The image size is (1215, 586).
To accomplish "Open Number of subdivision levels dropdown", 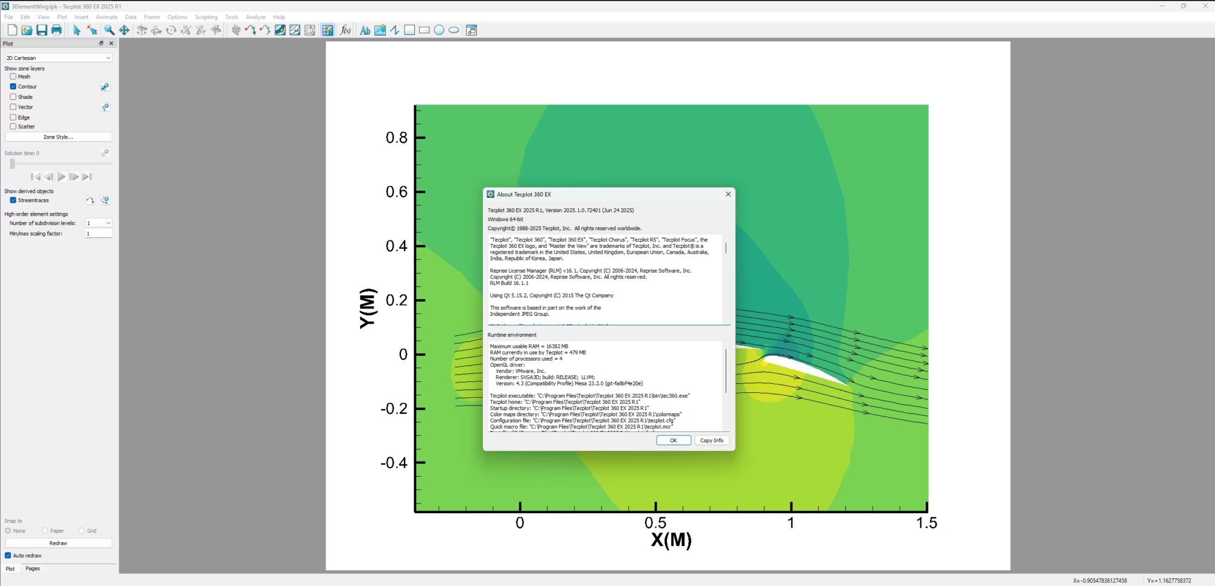I will 99,223.
